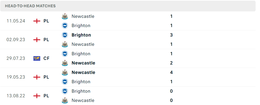Click Brighton crest in 13.08.22 match
The image size is (260, 105).
tap(65, 91)
